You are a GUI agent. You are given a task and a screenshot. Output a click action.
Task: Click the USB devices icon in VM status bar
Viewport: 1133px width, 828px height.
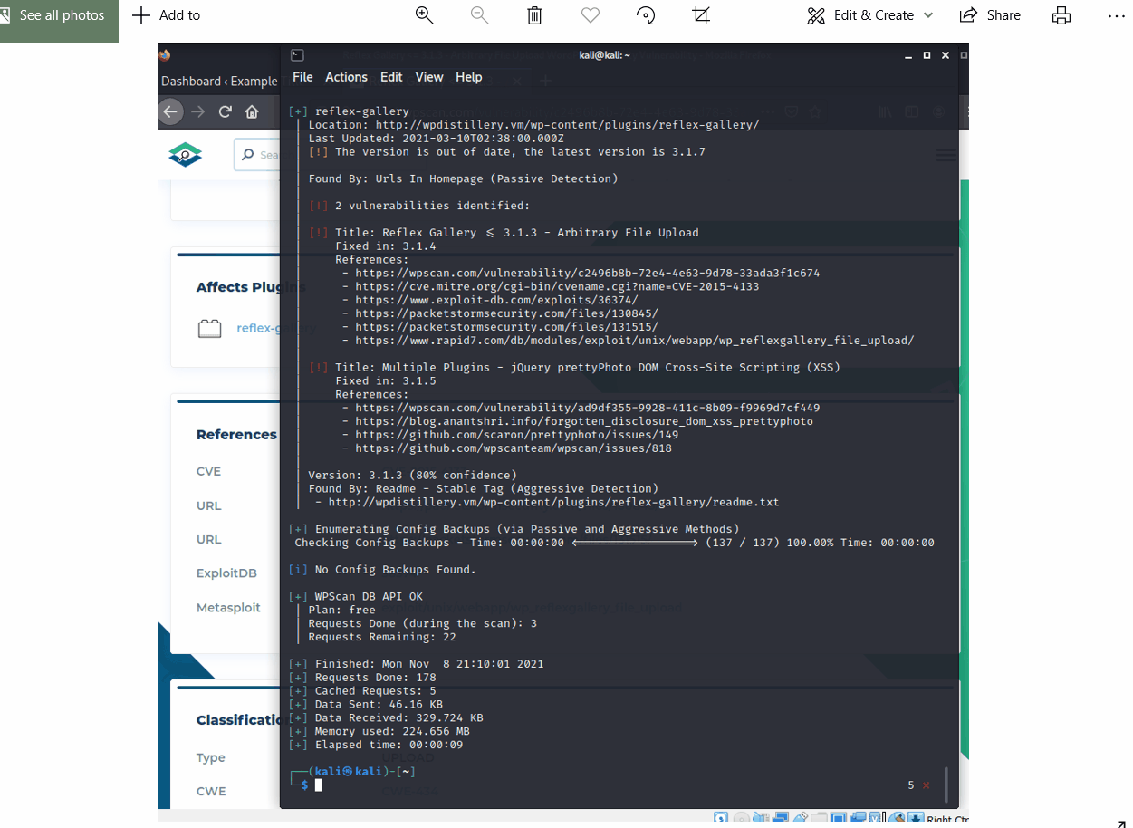point(802,818)
